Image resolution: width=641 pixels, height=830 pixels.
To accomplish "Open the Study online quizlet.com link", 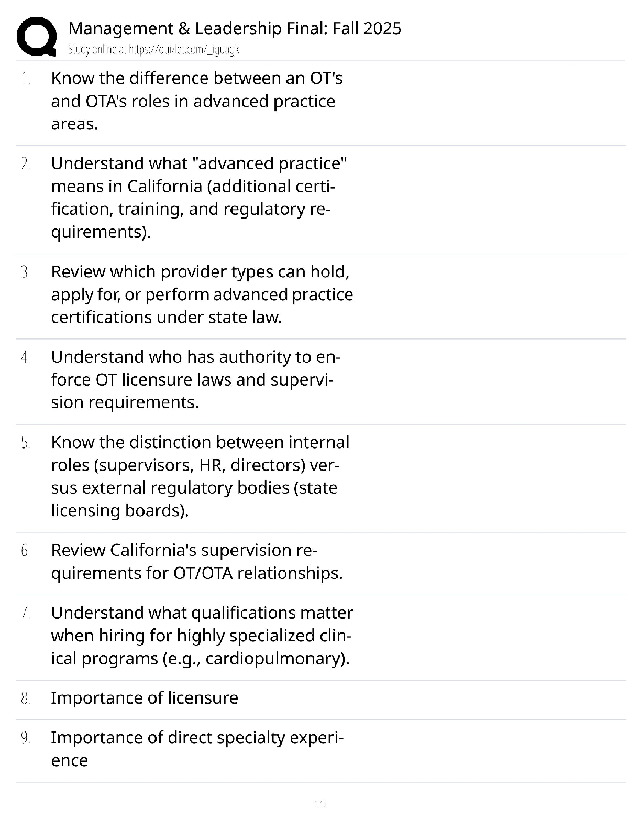I will (x=153, y=50).
